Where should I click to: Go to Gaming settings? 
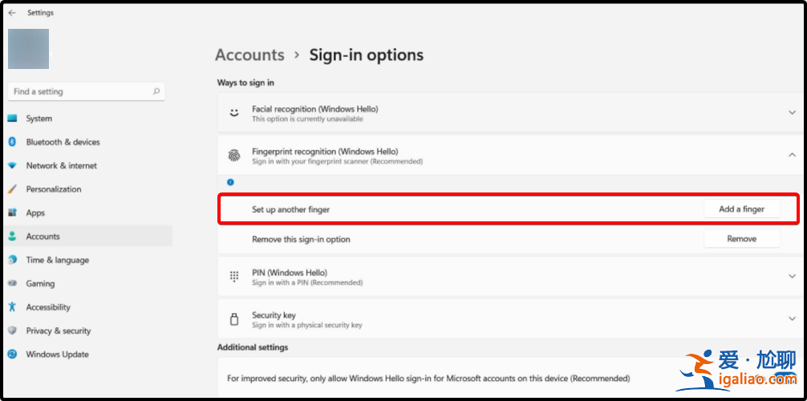click(x=88, y=284)
